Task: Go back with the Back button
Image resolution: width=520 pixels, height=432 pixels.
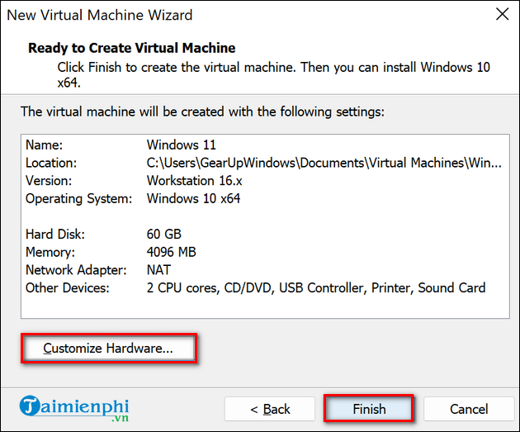Action: pos(270,409)
